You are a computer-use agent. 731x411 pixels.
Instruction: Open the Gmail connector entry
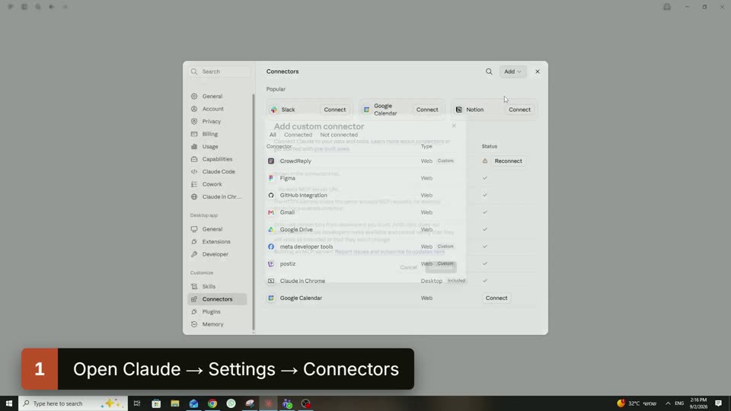(401, 212)
